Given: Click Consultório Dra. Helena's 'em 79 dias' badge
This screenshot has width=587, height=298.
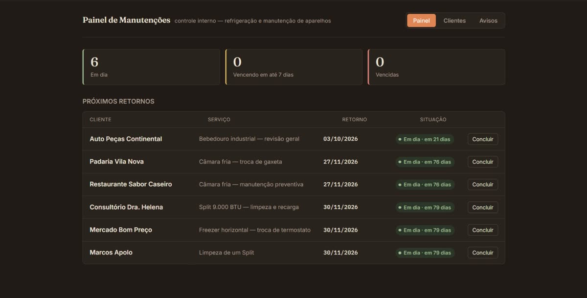Looking at the screenshot, I should (425, 207).
